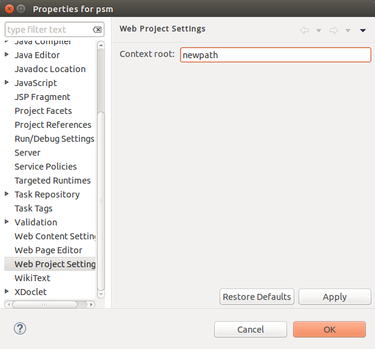Open the Targeted Runtimes page
The image size is (375, 349).
pyautogui.click(x=52, y=181)
